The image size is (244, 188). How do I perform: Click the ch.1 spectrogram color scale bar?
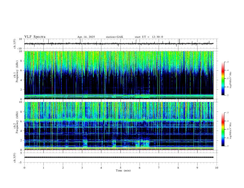[x=223, y=79]
